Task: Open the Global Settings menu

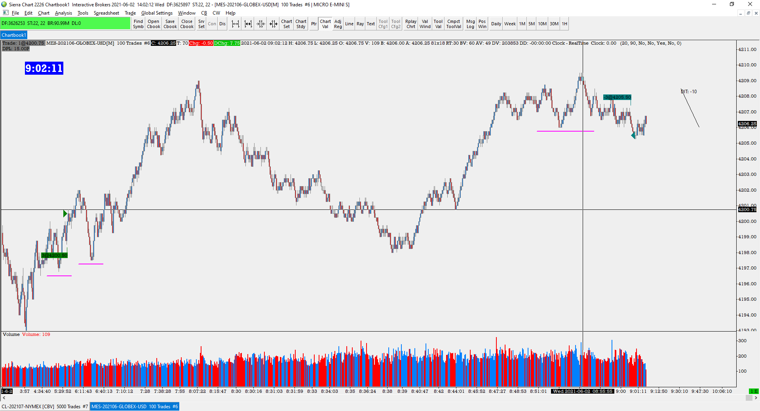Action: [157, 13]
